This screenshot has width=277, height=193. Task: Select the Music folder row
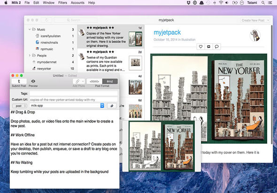[51, 29]
